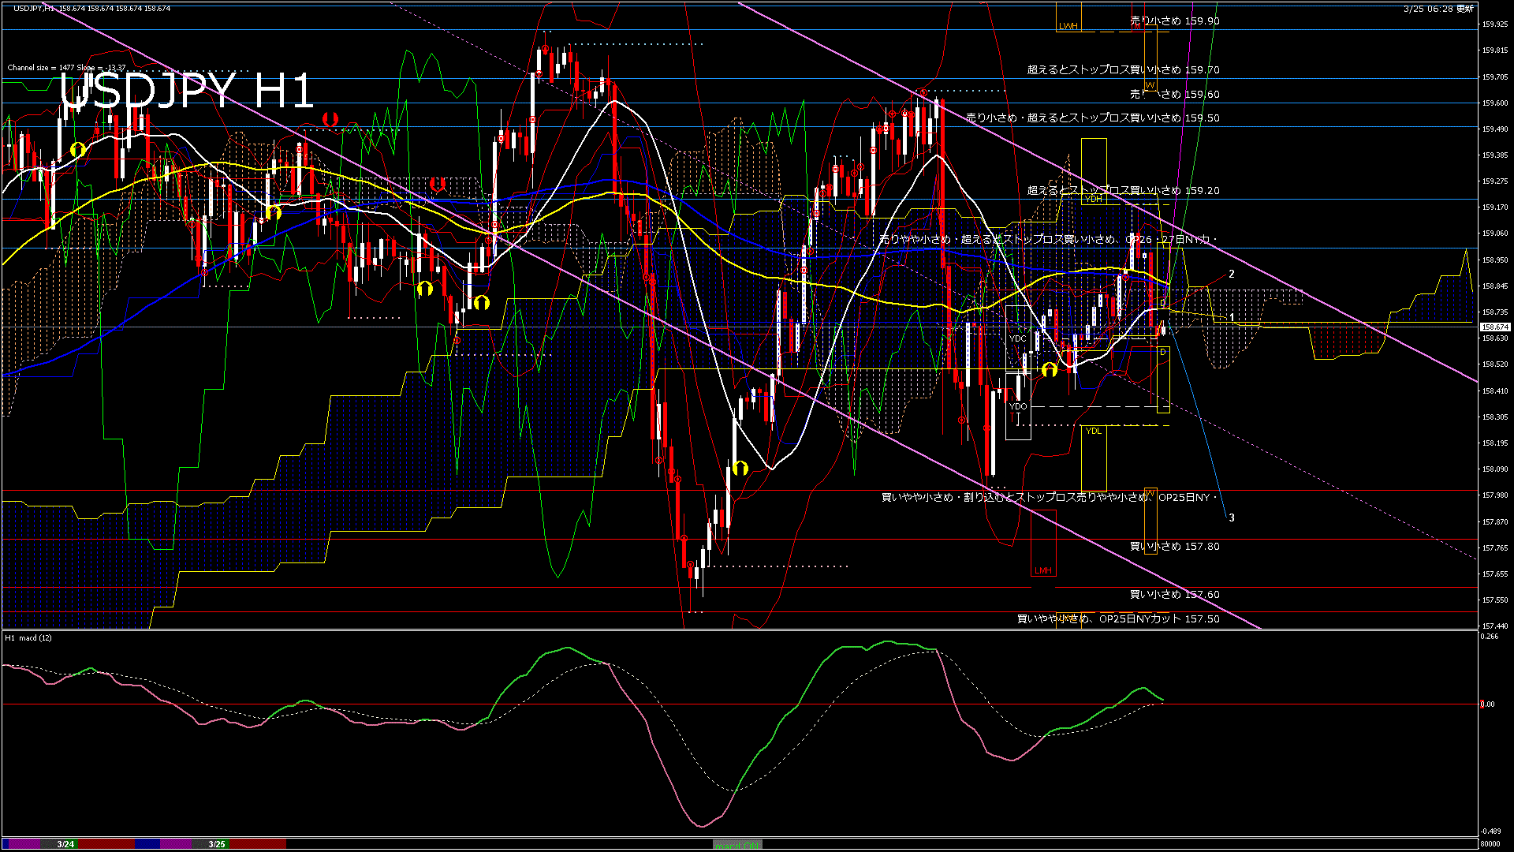Click the YDC yesterday-close label
Viewport: 1514px width, 852px height.
pyautogui.click(x=1017, y=338)
